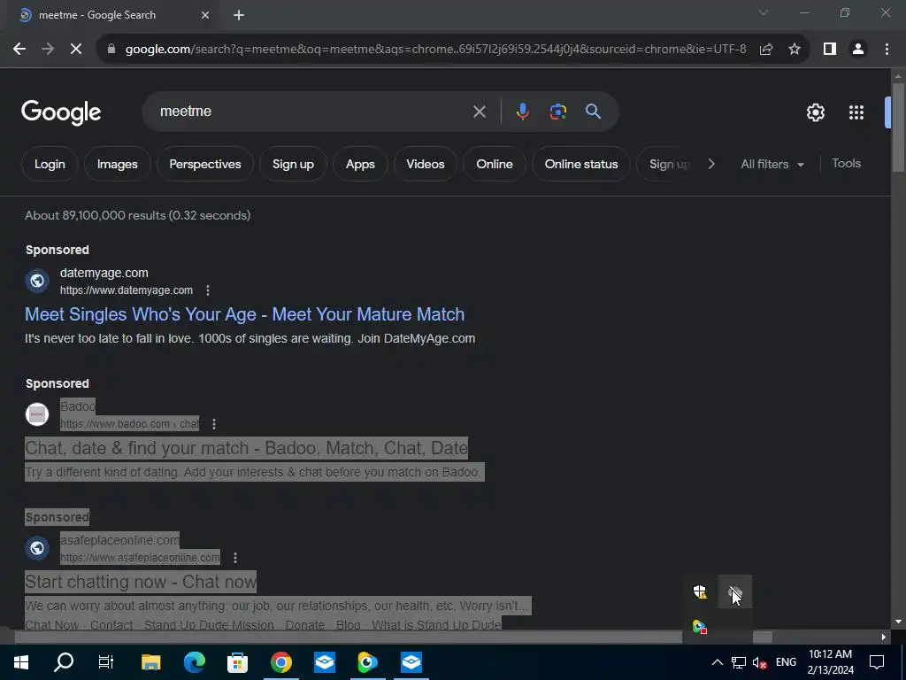Submit search with the magnifier icon
Viewport: 906px width, 680px height.
point(593,112)
